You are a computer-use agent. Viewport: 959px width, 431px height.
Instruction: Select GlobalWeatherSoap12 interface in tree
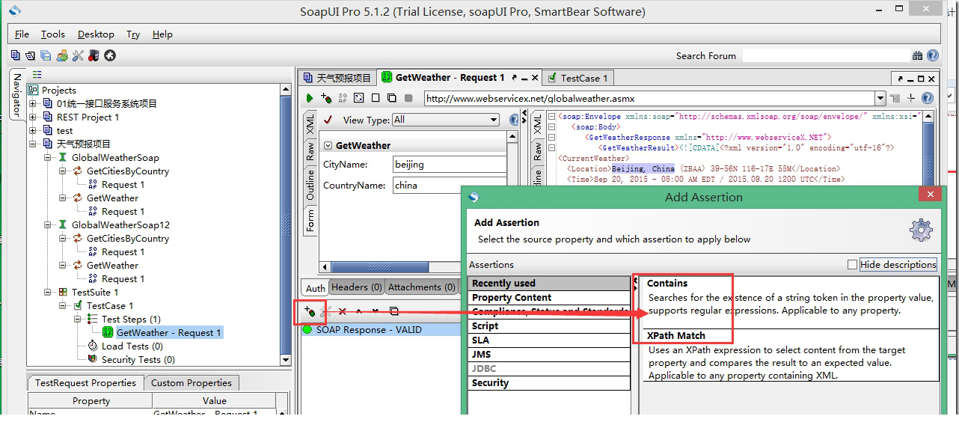coord(120,225)
